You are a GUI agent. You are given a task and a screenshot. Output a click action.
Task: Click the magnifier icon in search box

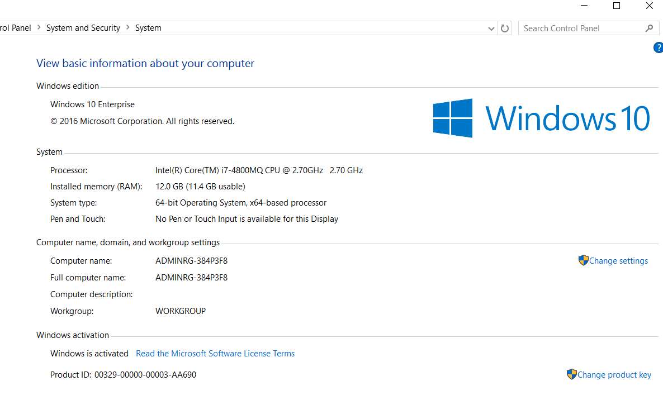point(649,28)
